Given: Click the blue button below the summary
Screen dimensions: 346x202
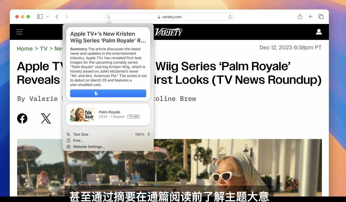Looking at the screenshot, I should tap(108, 93).
